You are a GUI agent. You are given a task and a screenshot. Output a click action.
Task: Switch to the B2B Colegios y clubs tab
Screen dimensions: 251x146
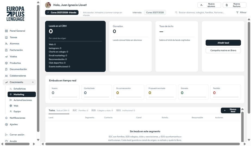click(102, 111)
